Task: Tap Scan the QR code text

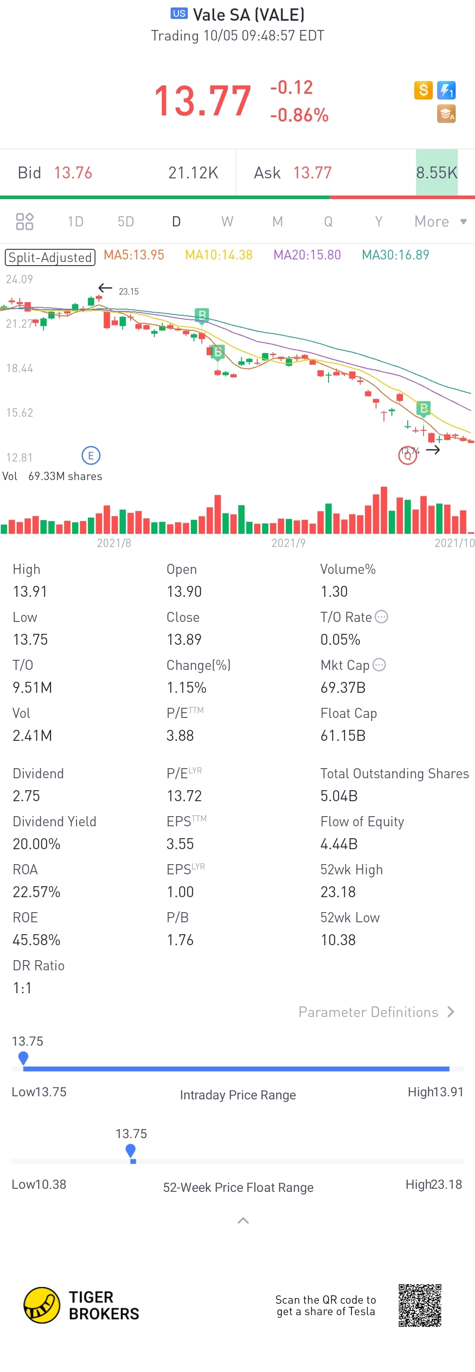Action: pyautogui.click(x=325, y=1305)
